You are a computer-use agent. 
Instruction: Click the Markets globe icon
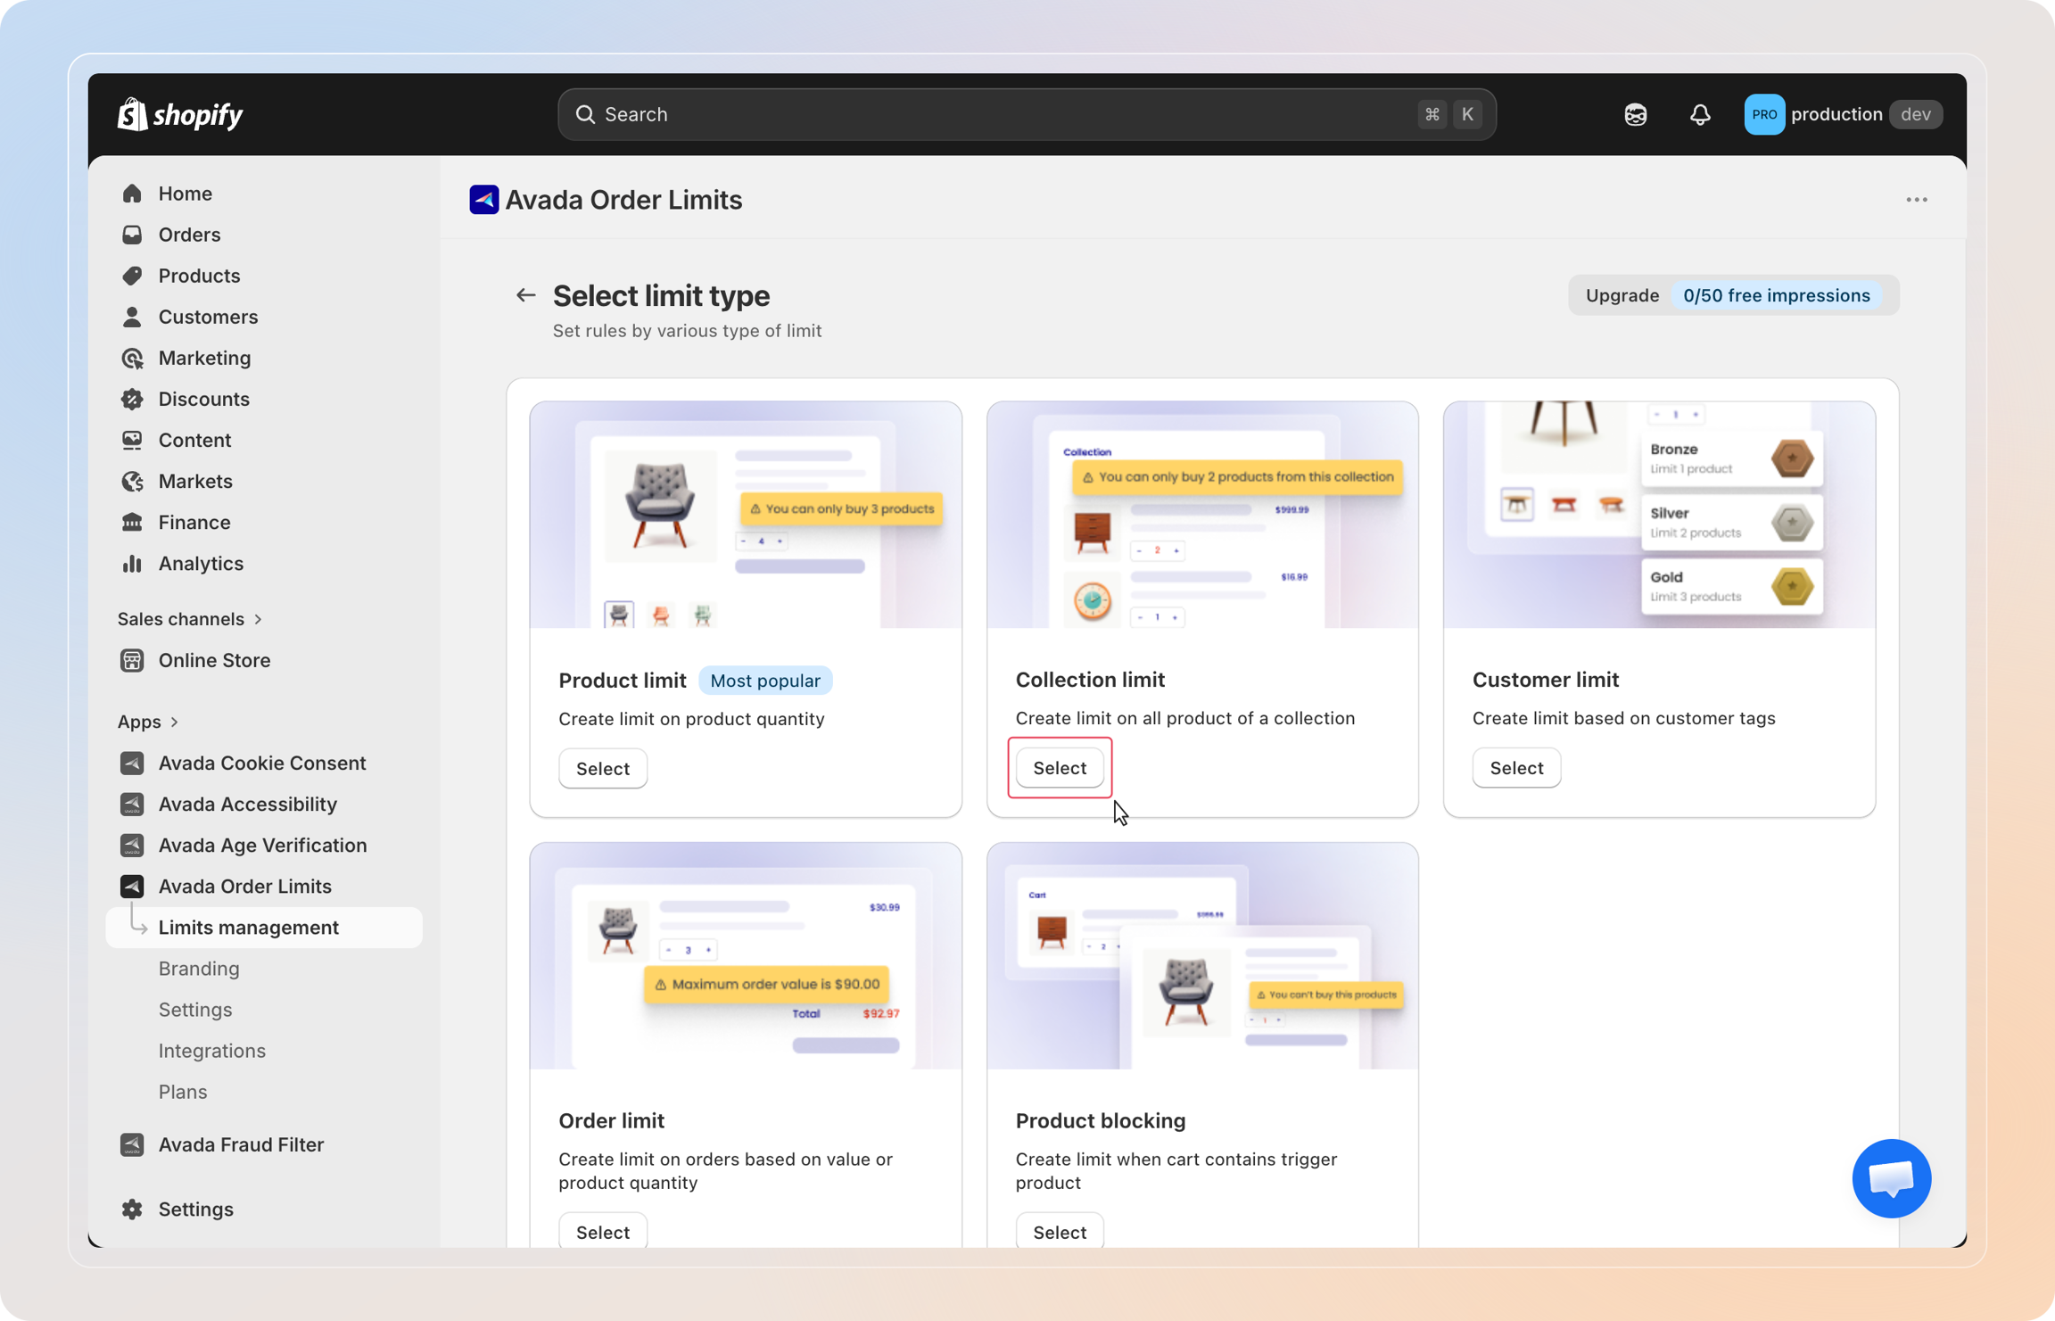tap(132, 481)
